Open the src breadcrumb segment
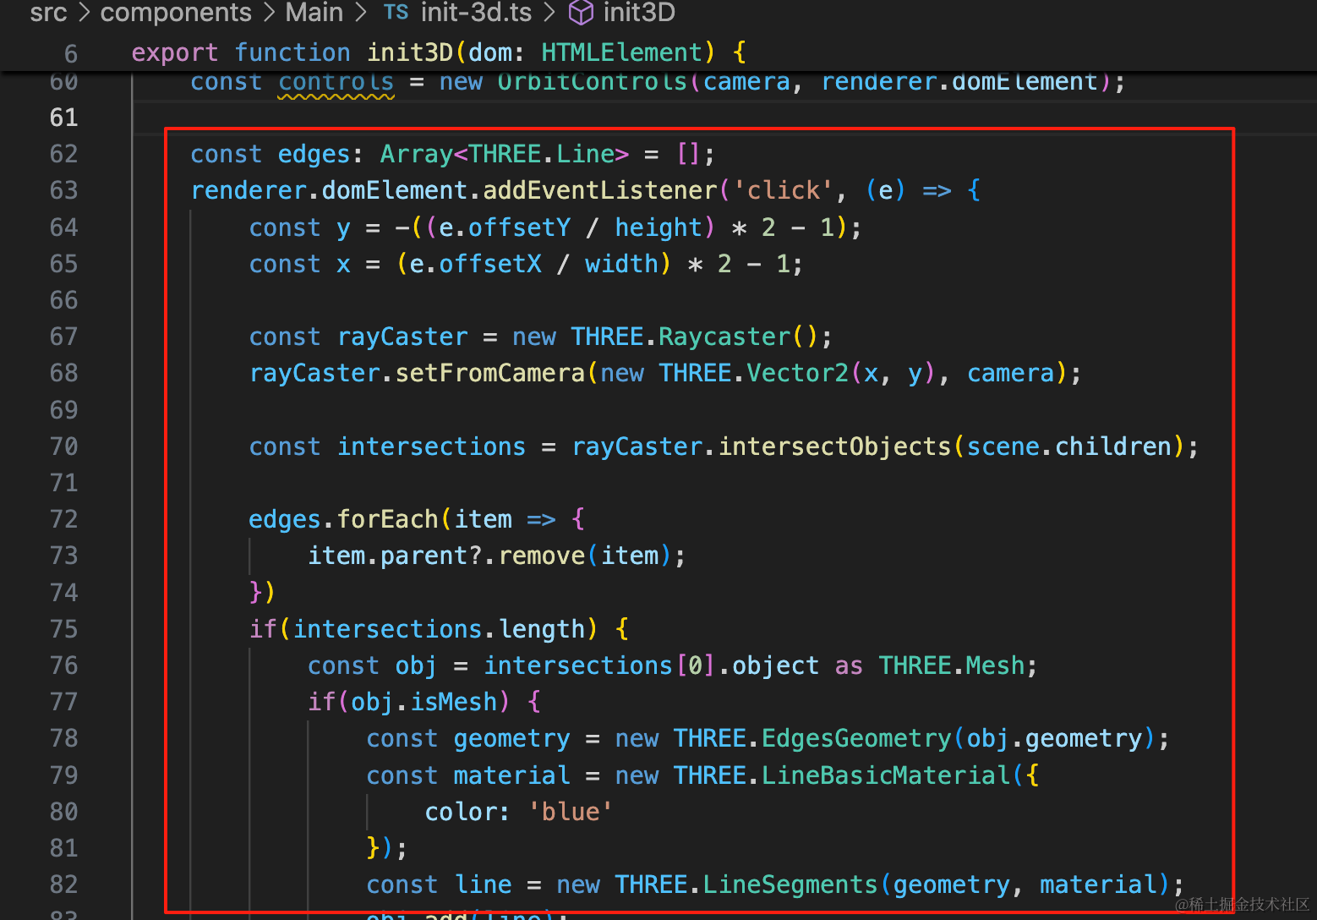 [48, 13]
